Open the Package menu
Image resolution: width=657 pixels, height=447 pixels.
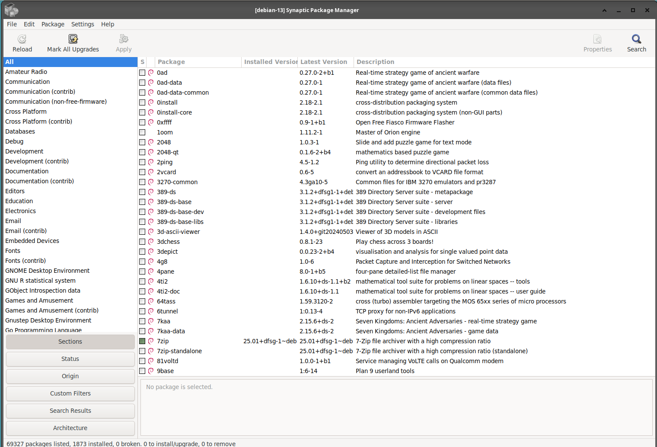53,24
